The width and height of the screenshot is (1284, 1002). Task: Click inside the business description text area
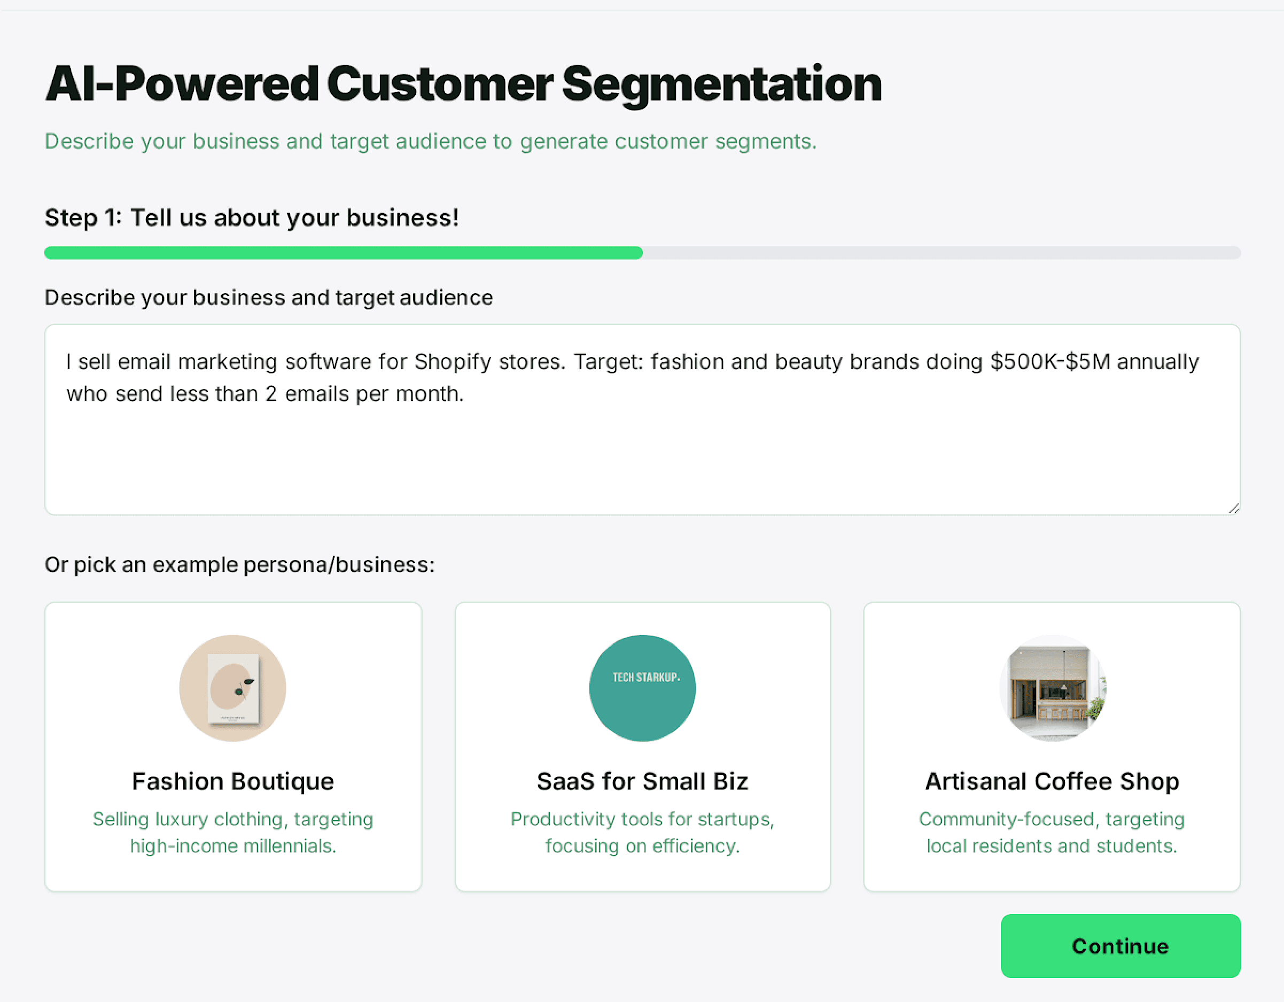(641, 417)
